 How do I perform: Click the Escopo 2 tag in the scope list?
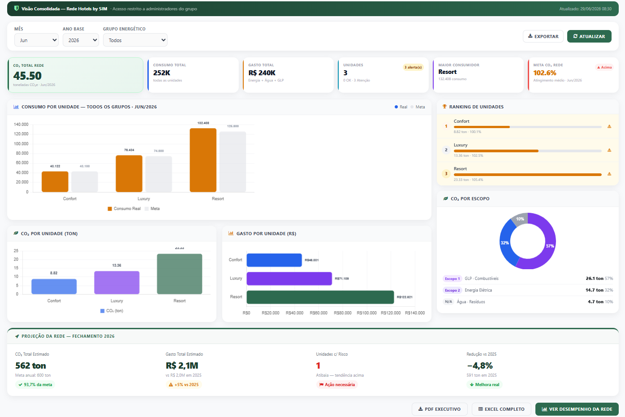452,290
